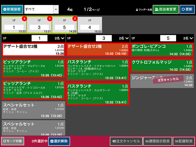Click 選択解除 to clear selection

click(59, 141)
